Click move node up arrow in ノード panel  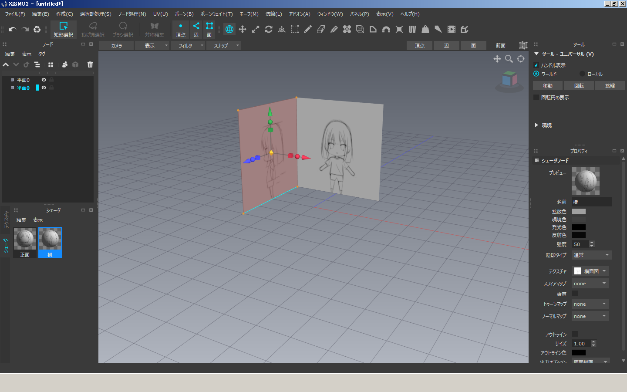click(x=6, y=64)
